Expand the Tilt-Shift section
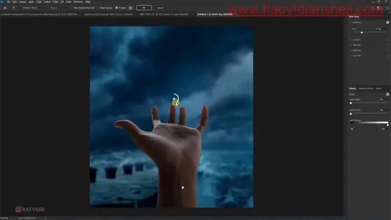This screenshot has height=220, width=391. tap(351, 45)
